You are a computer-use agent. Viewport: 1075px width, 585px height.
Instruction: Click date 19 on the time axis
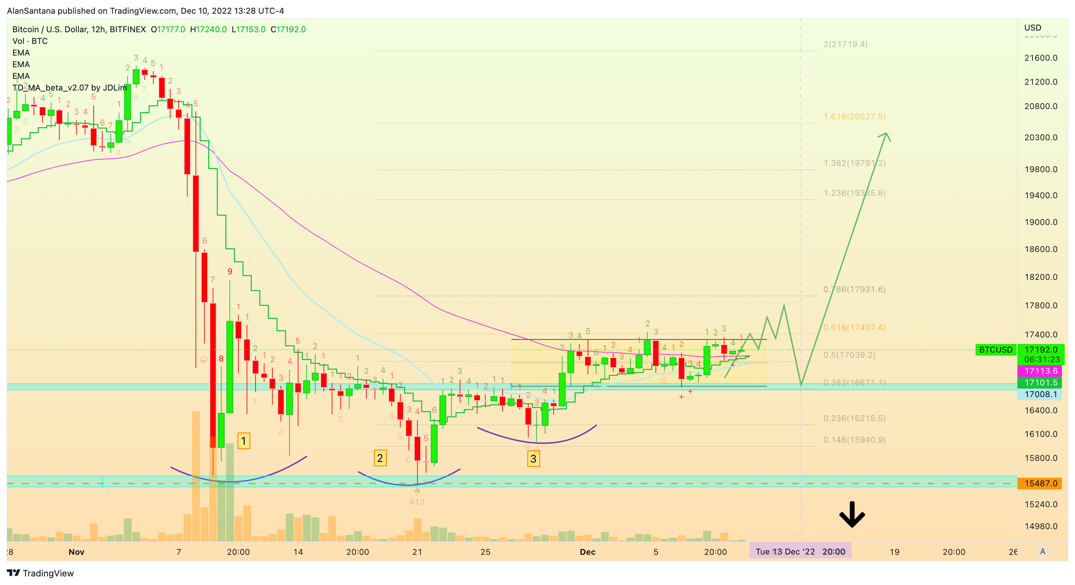[x=894, y=552]
